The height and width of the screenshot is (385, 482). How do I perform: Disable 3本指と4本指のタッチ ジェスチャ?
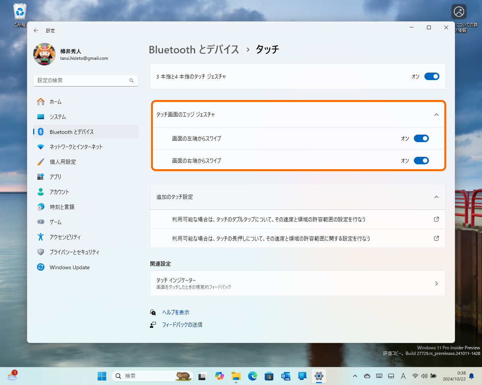(432, 76)
